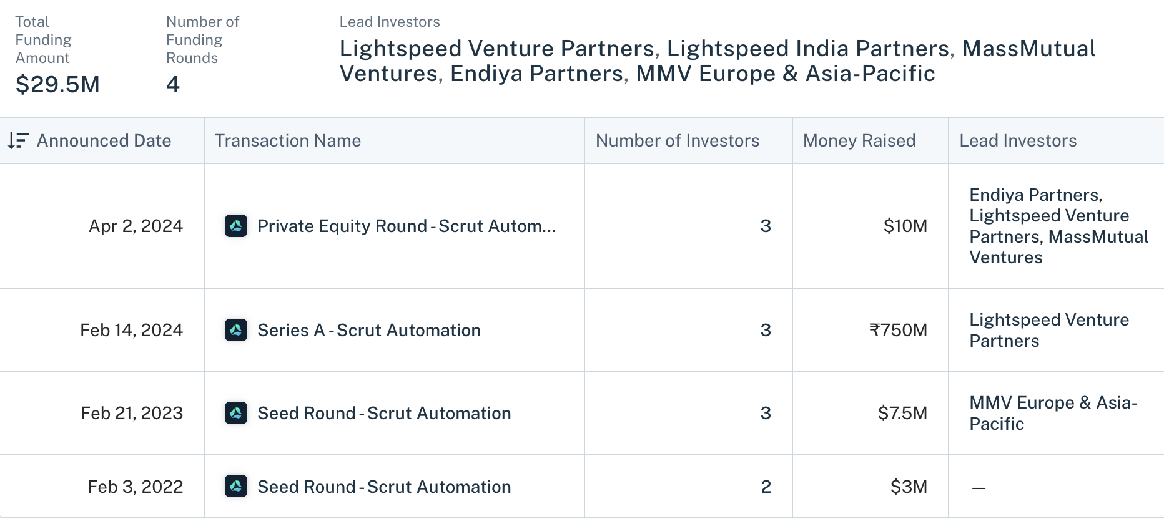Open the $3M Seed Round transaction link
Screen dimensions: 1164x519
point(384,487)
